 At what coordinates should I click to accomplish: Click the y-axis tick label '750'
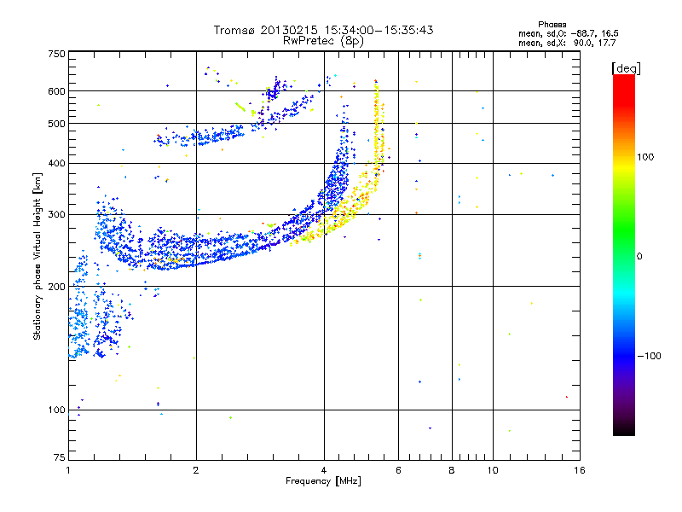[x=56, y=54]
